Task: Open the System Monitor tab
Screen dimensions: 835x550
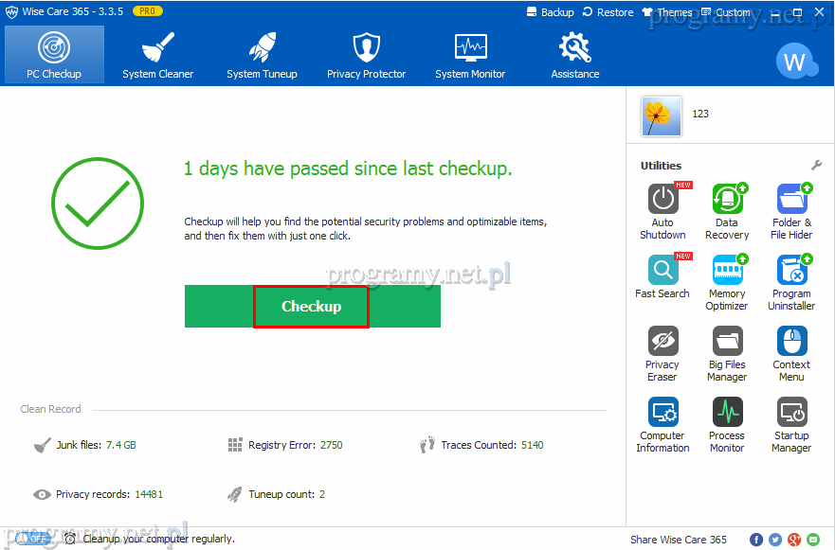Action: tap(470, 55)
